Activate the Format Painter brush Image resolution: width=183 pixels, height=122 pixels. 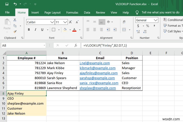click(x=15, y=32)
